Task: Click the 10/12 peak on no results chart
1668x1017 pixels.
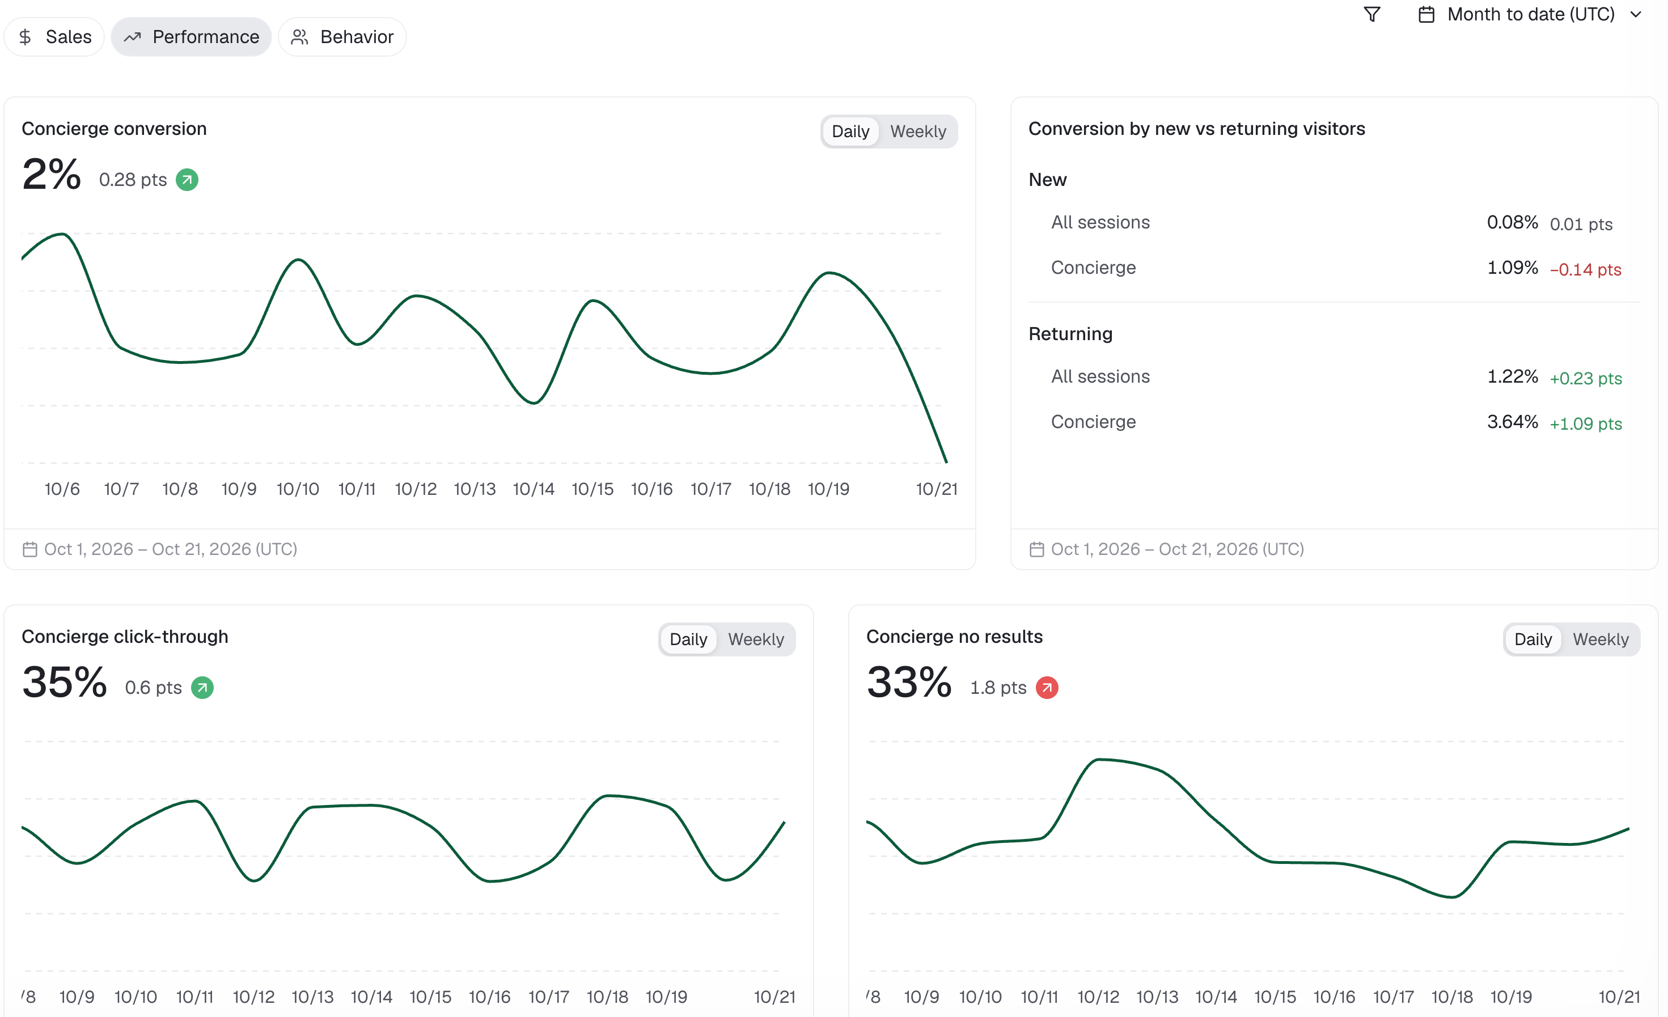Action: point(1099,760)
